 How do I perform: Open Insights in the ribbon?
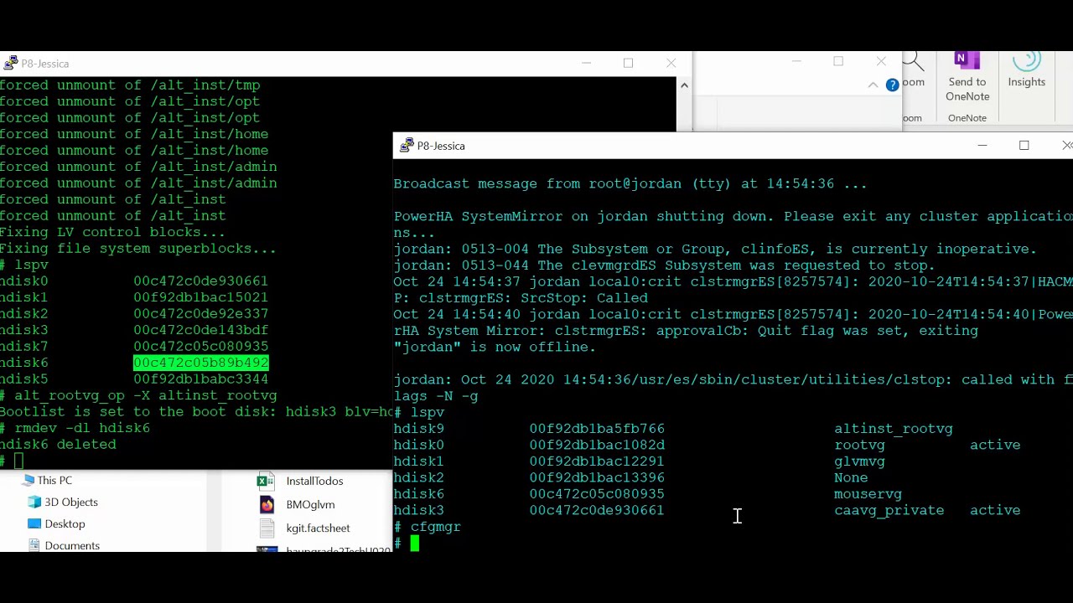click(x=1026, y=70)
